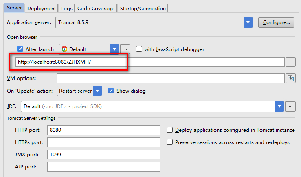
Task: Open the Logs tab
Action: (66, 8)
